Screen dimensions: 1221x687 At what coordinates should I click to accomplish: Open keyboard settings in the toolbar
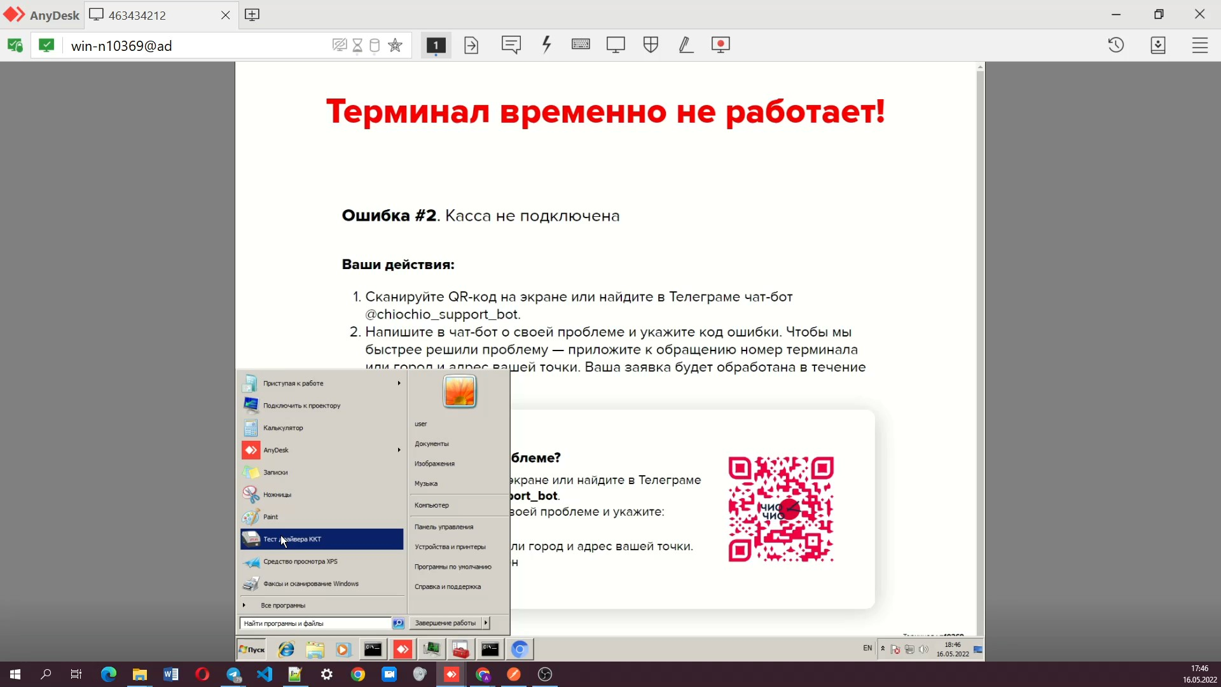(581, 45)
